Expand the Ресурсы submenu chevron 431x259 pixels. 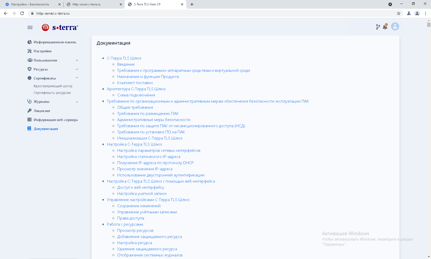77,69
